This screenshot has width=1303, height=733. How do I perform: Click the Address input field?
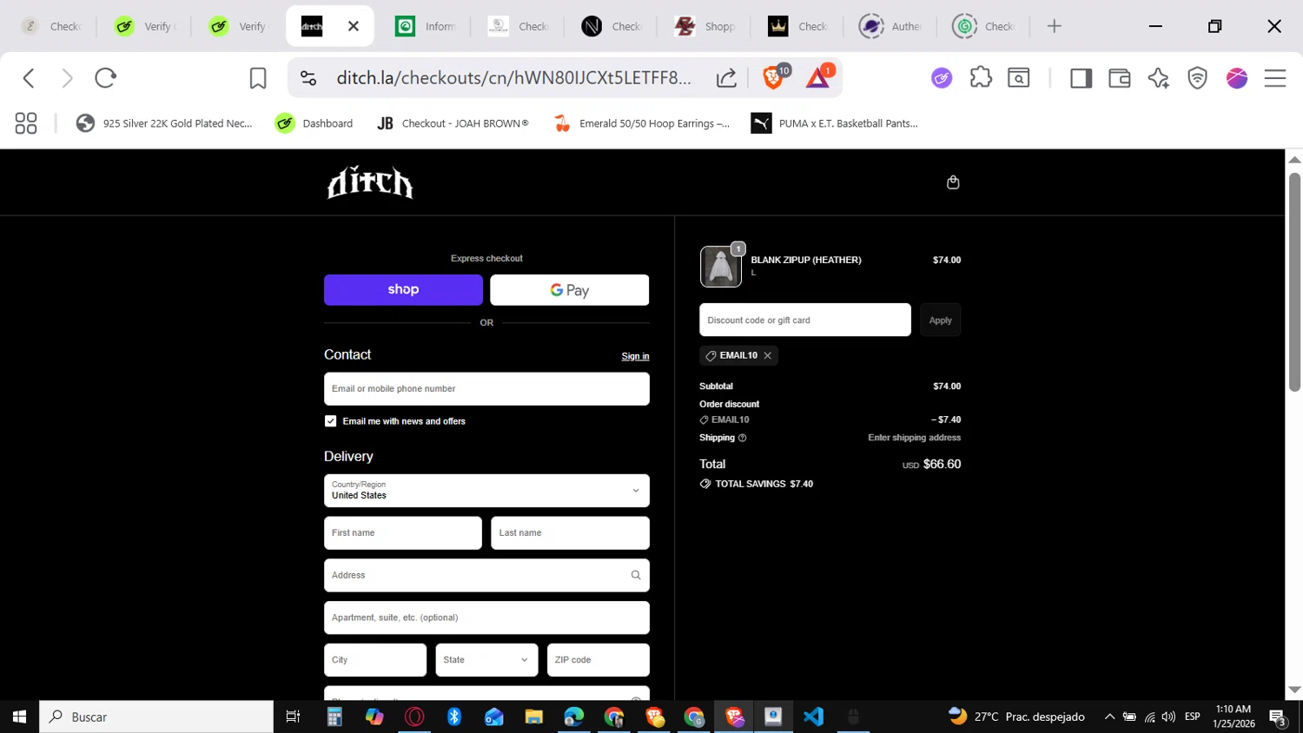pyautogui.click(x=486, y=575)
